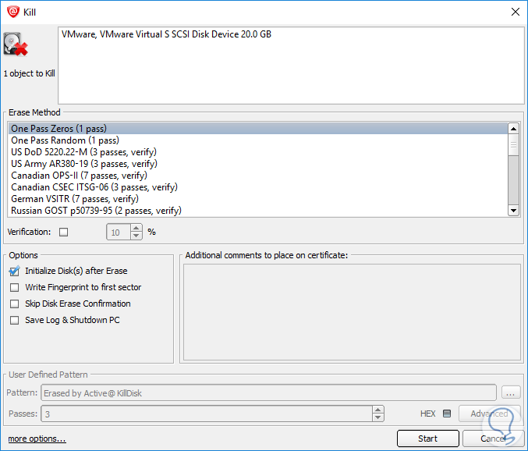This screenshot has height=451, width=528.
Task: Open the more options link
Action: (x=37, y=439)
